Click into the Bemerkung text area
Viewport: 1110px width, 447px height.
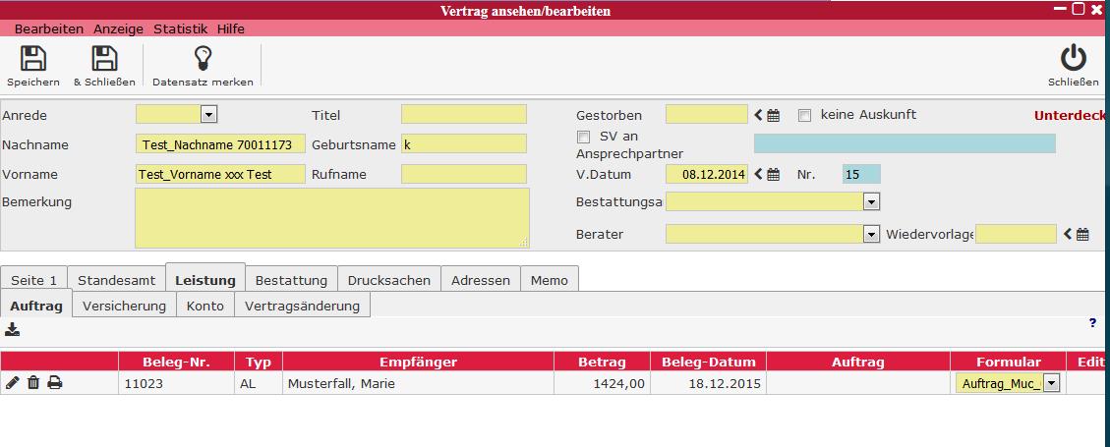coord(331,218)
